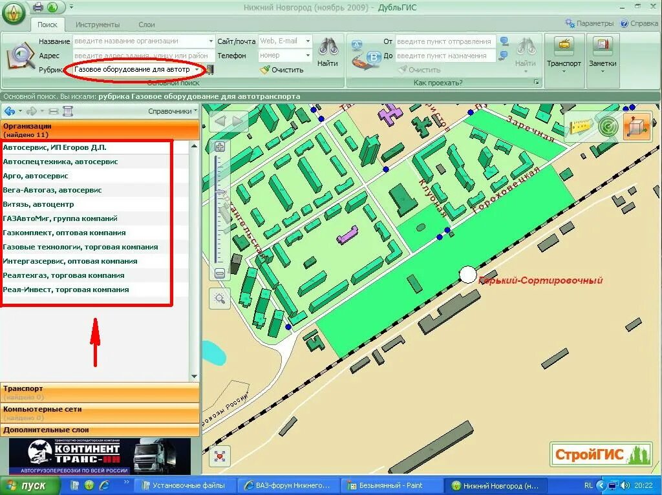Switch to Безымянный - Paint taskbar window
This screenshot has height=495, width=662.
(x=390, y=486)
